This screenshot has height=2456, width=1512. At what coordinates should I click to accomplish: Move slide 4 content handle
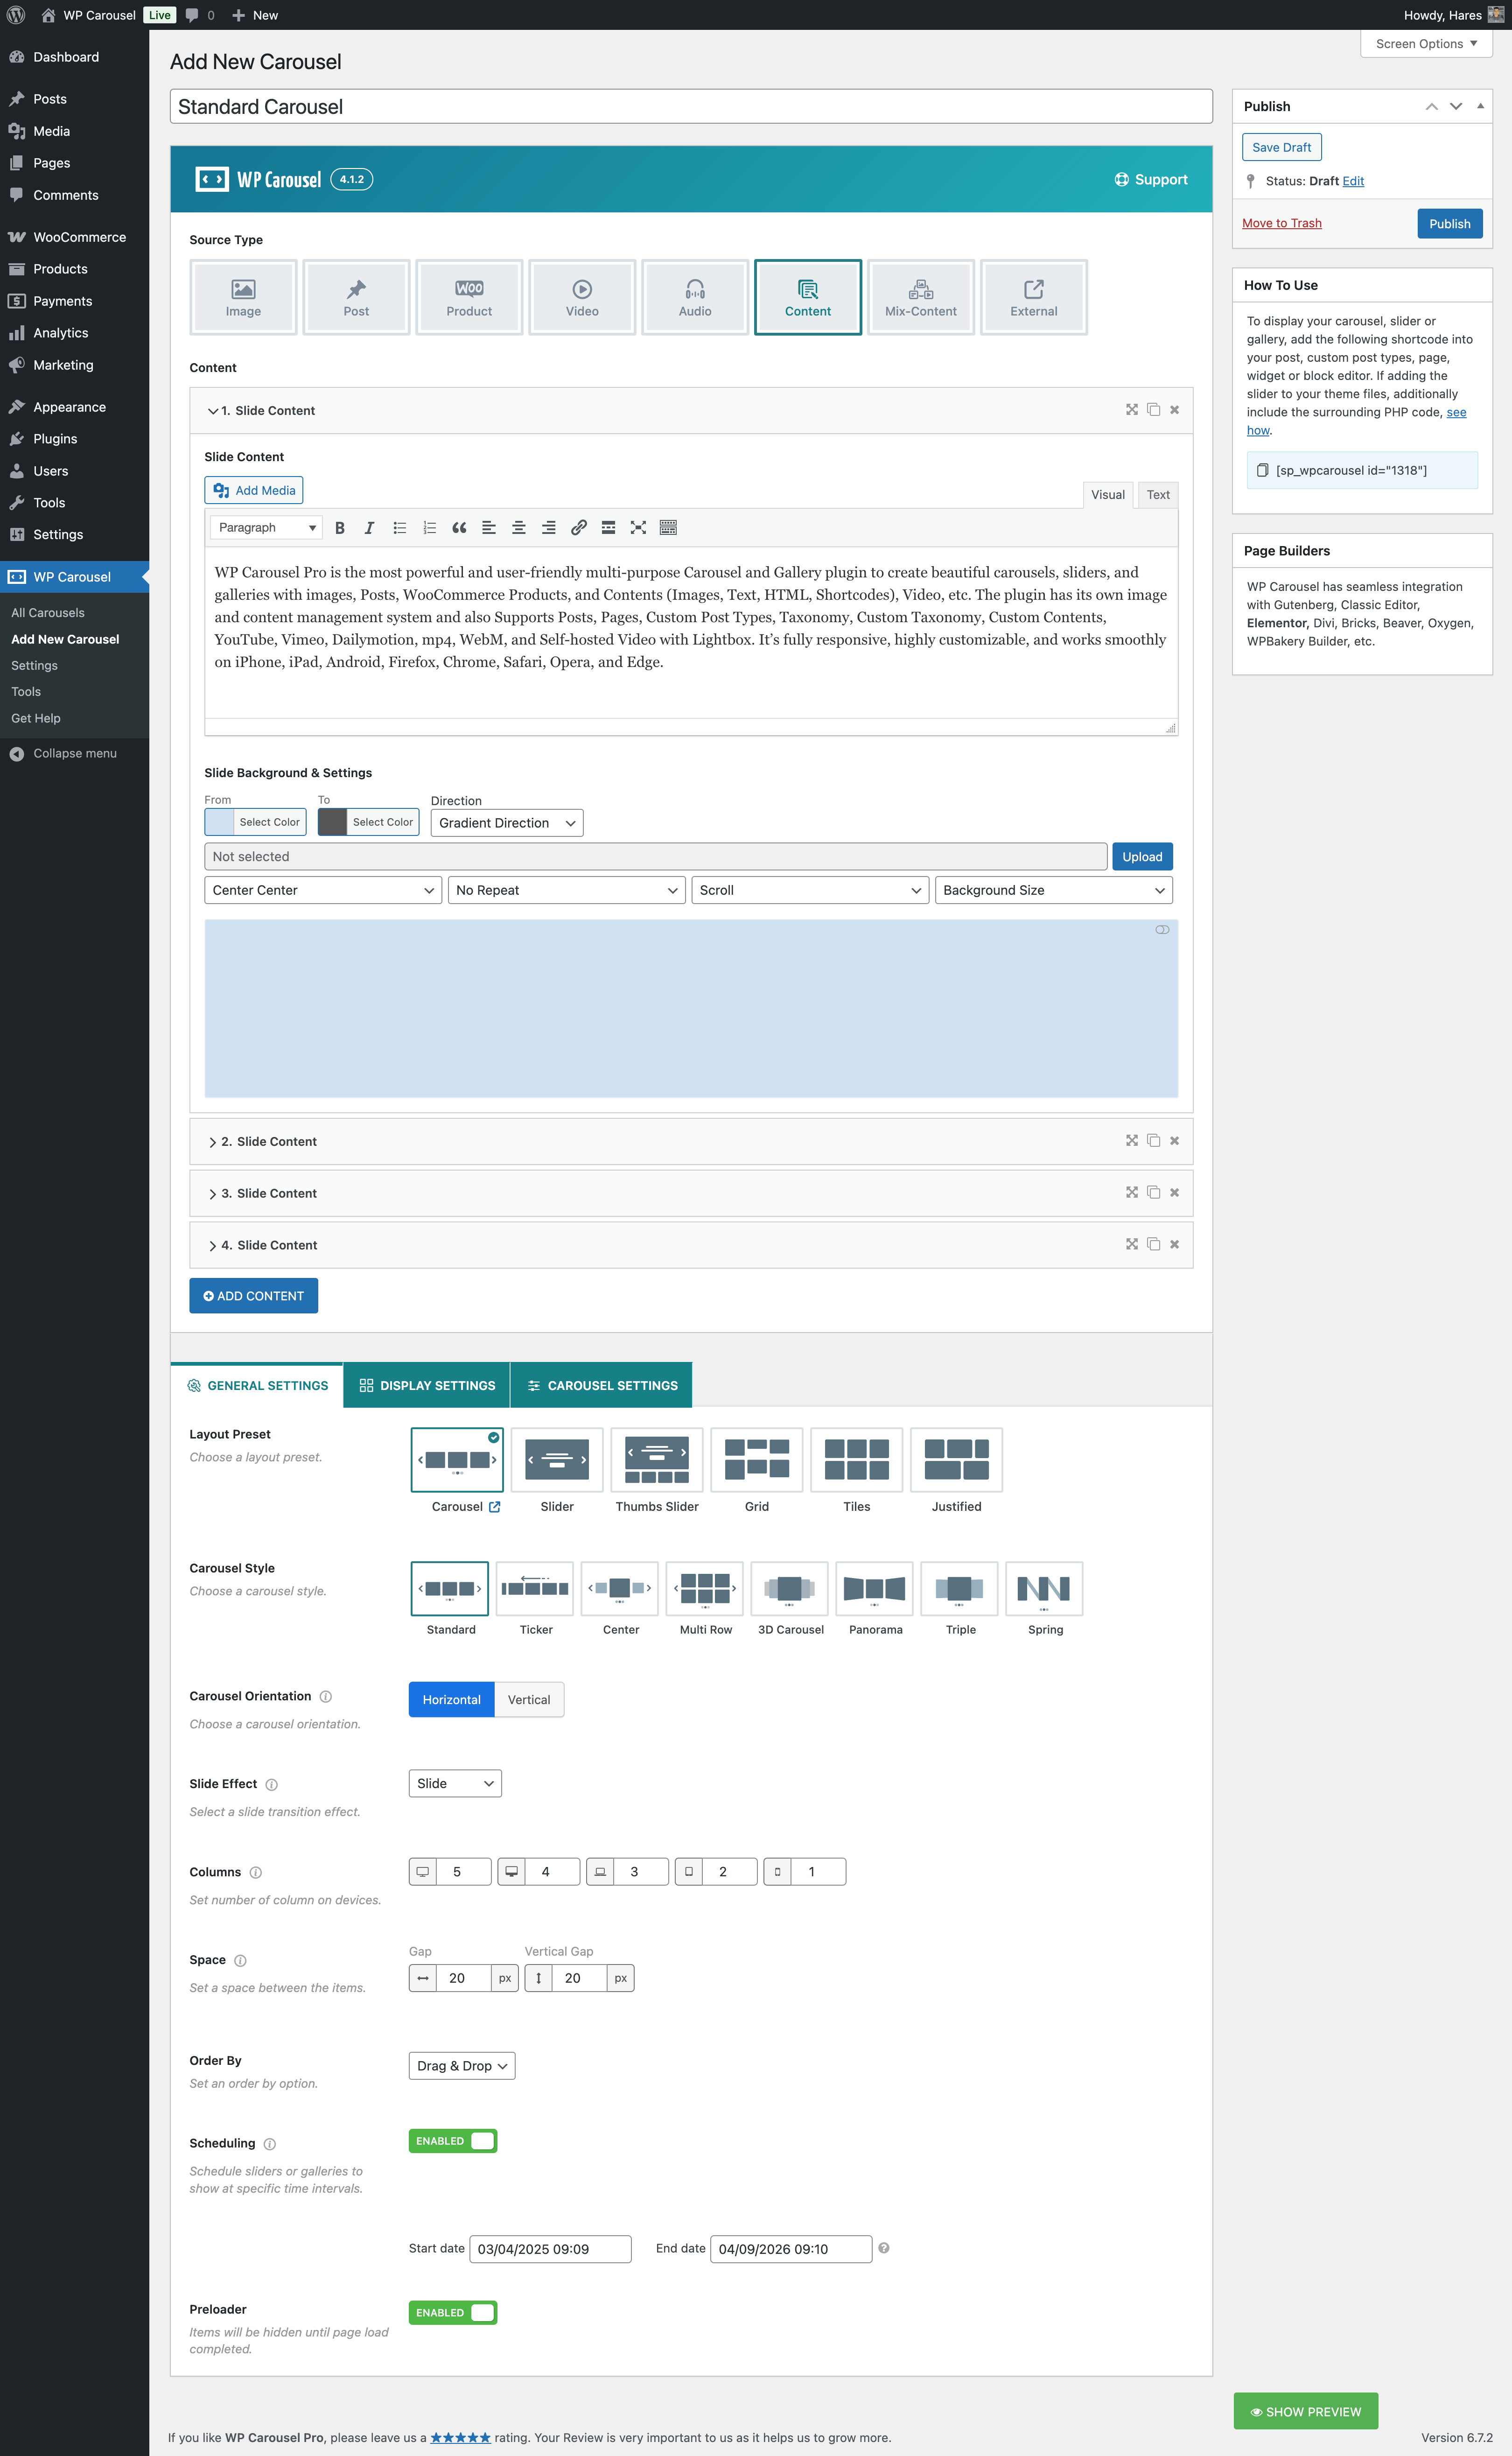click(1132, 1244)
